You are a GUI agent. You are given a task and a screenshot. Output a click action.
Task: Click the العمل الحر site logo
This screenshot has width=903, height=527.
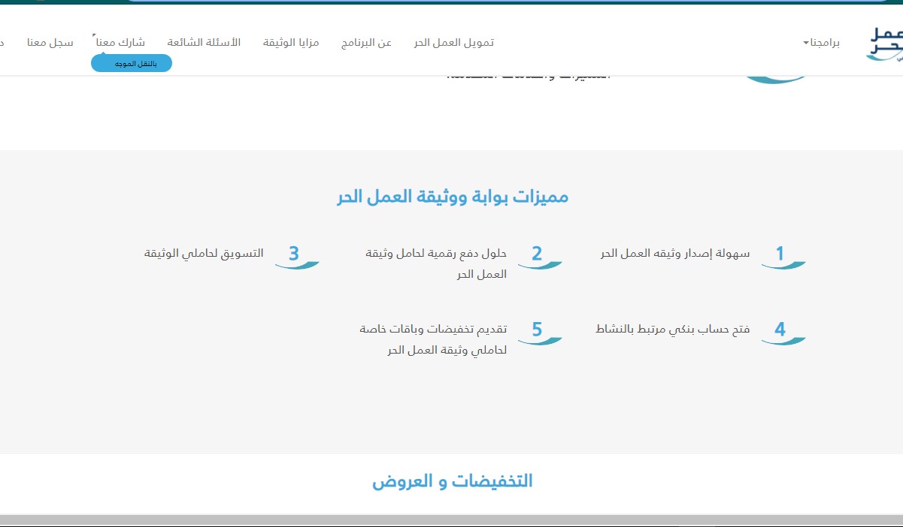pyautogui.click(x=885, y=44)
